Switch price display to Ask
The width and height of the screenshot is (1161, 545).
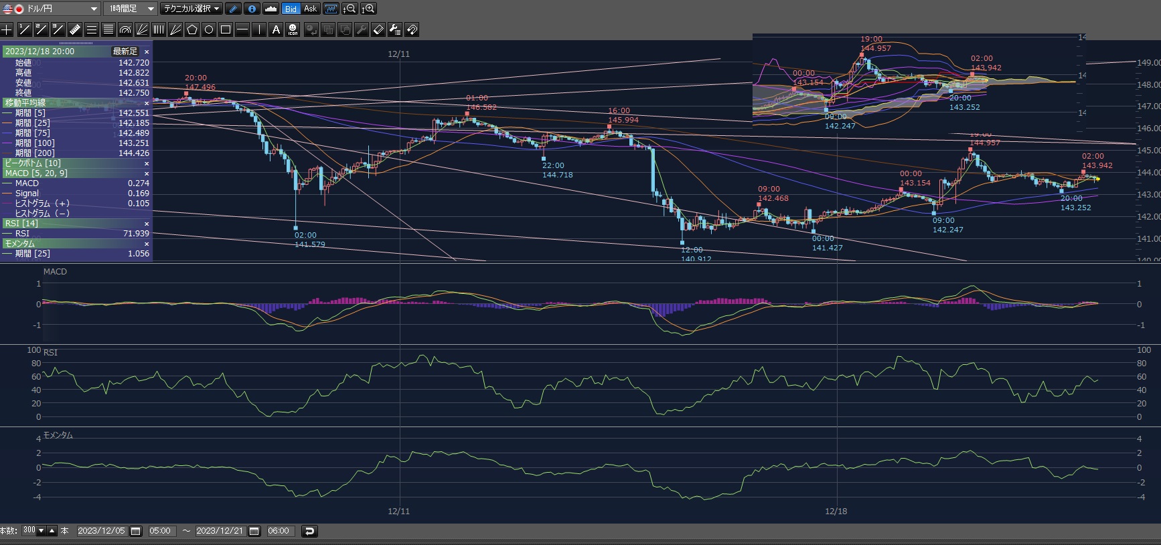pos(310,9)
